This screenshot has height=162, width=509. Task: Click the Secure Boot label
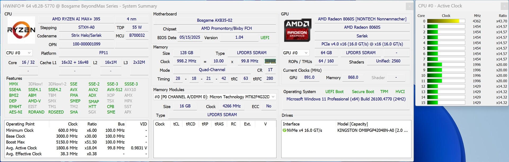pyautogui.click(x=363, y=92)
